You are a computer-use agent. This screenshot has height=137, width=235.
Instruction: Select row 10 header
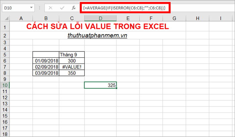coord(5,85)
